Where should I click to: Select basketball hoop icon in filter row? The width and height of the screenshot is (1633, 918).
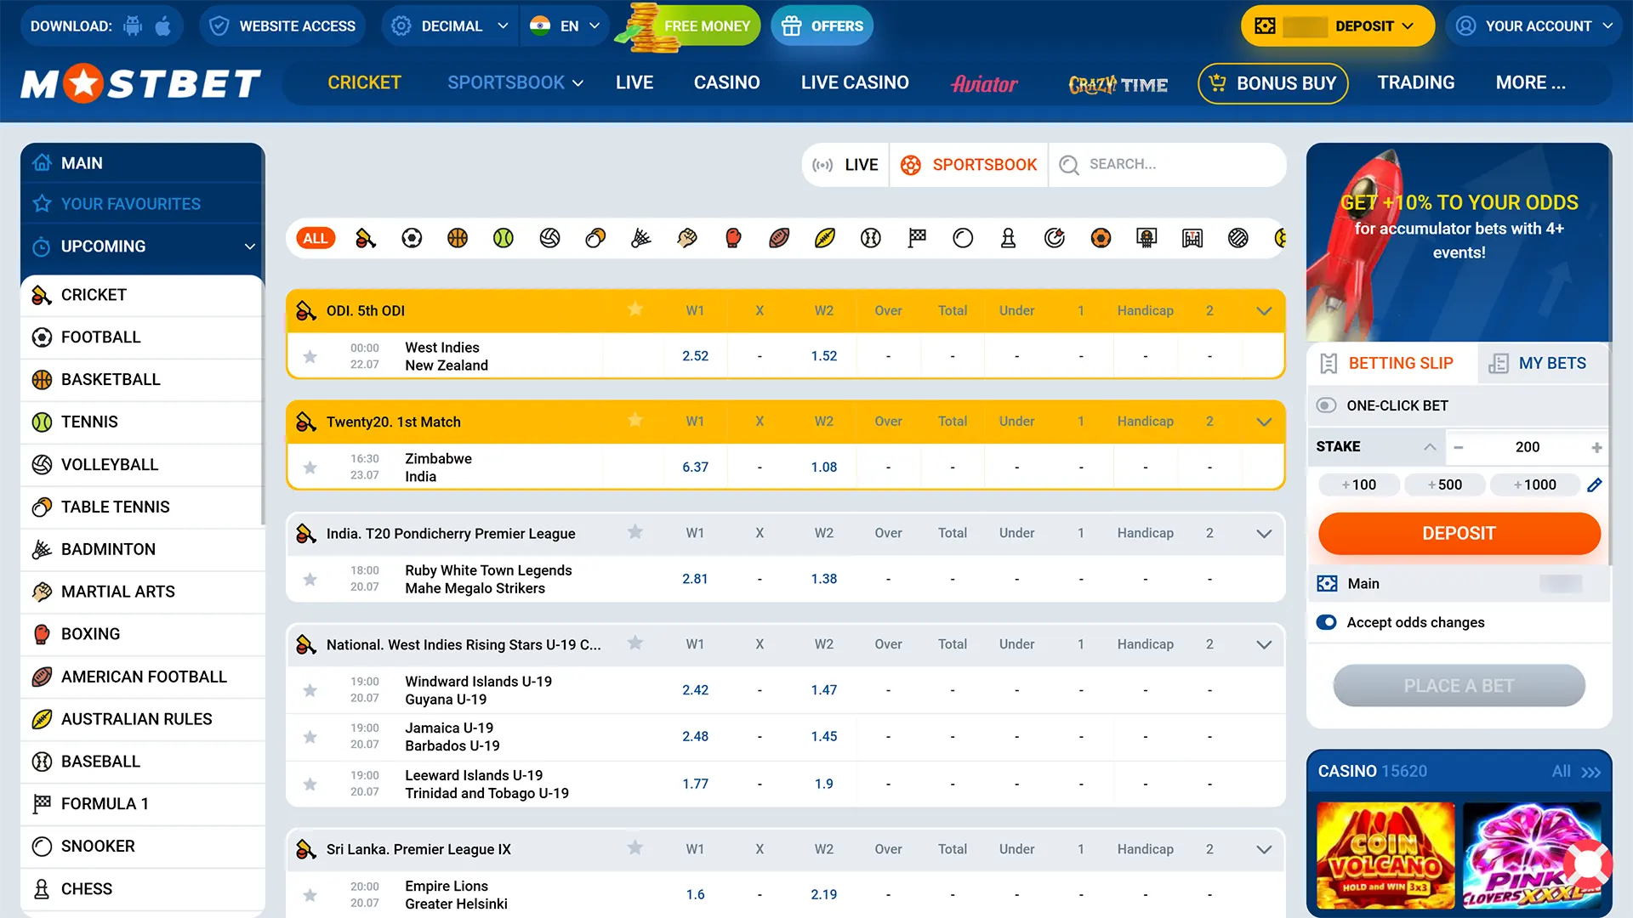click(x=1147, y=238)
